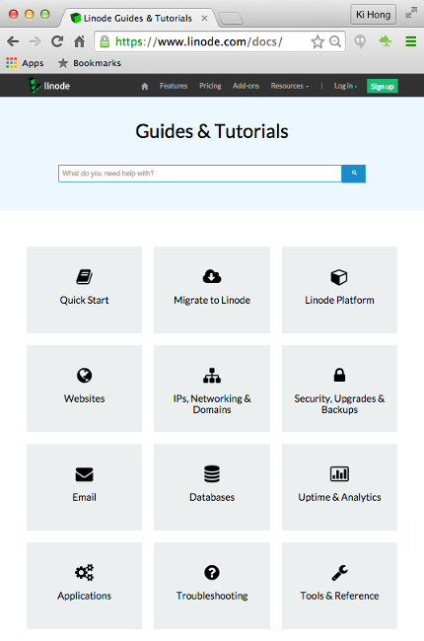Image resolution: width=424 pixels, height=641 pixels.
Task: Open the Chrome hamburger menu
Action: [411, 41]
